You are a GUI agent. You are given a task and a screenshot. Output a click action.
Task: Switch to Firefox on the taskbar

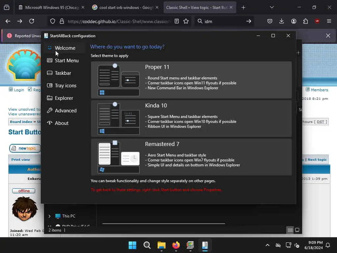176,245
